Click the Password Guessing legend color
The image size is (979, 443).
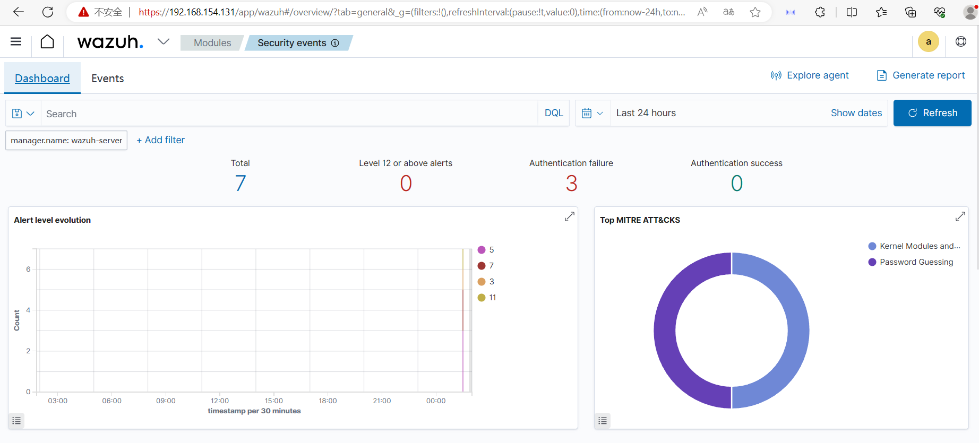coord(872,262)
